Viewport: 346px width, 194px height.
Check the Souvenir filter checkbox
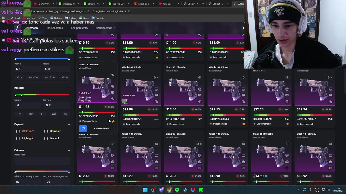coord(46,131)
